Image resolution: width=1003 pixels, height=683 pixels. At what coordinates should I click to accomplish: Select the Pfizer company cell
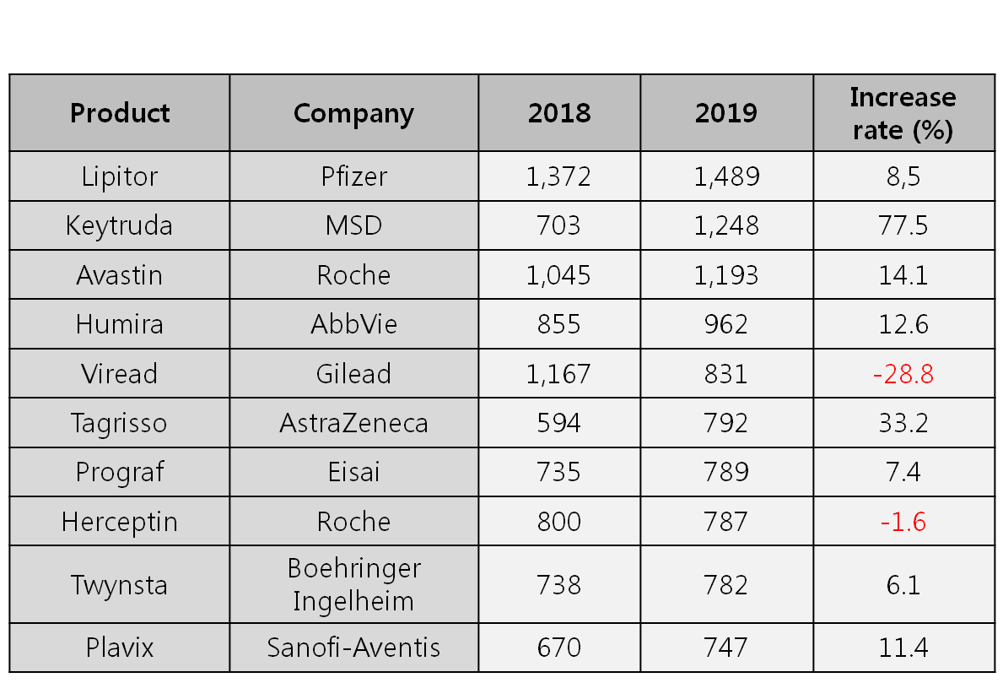(353, 176)
